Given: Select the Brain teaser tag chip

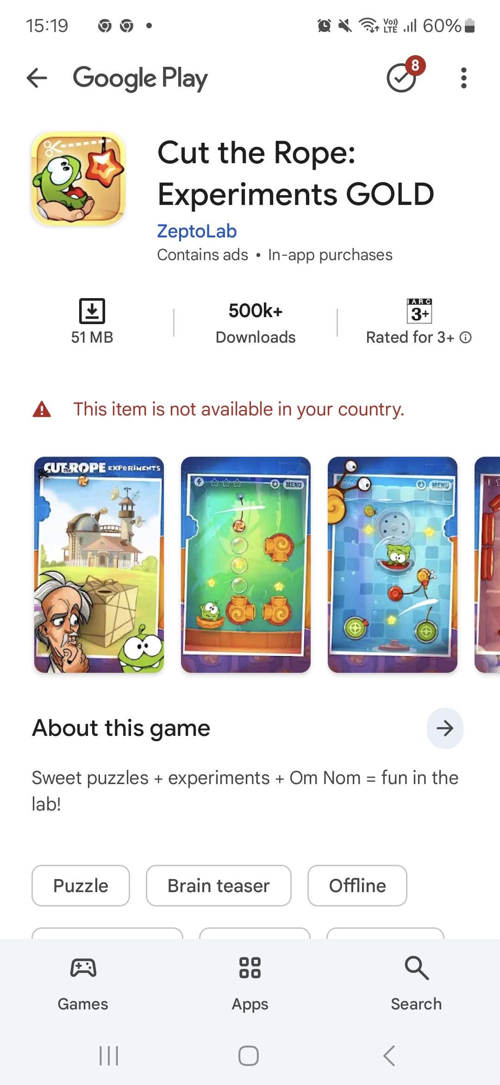Looking at the screenshot, I should 219,886.
